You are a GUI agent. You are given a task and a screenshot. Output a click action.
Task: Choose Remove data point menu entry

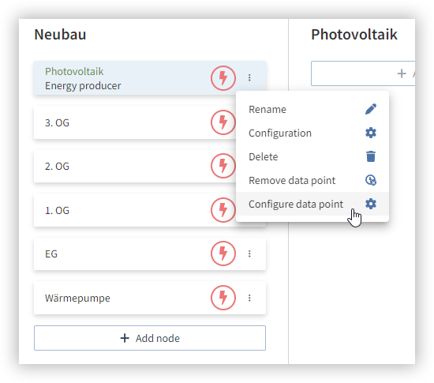(x=312, y=180)
